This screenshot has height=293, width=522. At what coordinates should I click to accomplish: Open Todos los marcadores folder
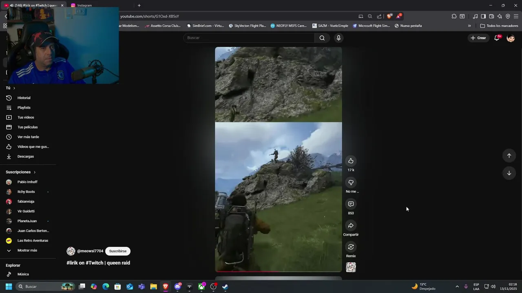coord(499,26)
